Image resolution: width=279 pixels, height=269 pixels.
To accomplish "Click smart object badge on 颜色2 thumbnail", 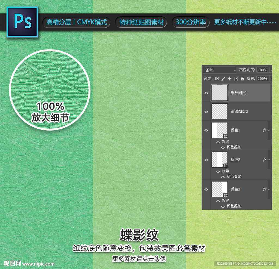I will pyautogui.click(x=226, y=166).
